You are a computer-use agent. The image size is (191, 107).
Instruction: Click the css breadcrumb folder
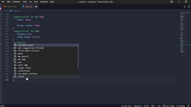pos(6,11)
